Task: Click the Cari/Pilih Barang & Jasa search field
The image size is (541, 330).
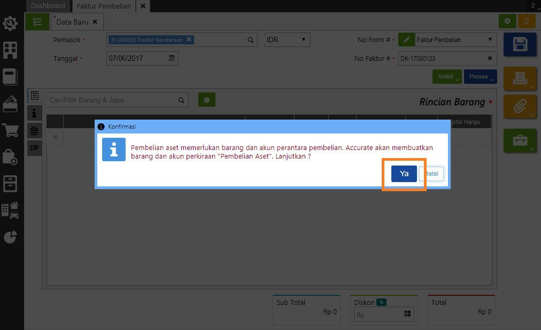Action: click(x=111, y=100)
